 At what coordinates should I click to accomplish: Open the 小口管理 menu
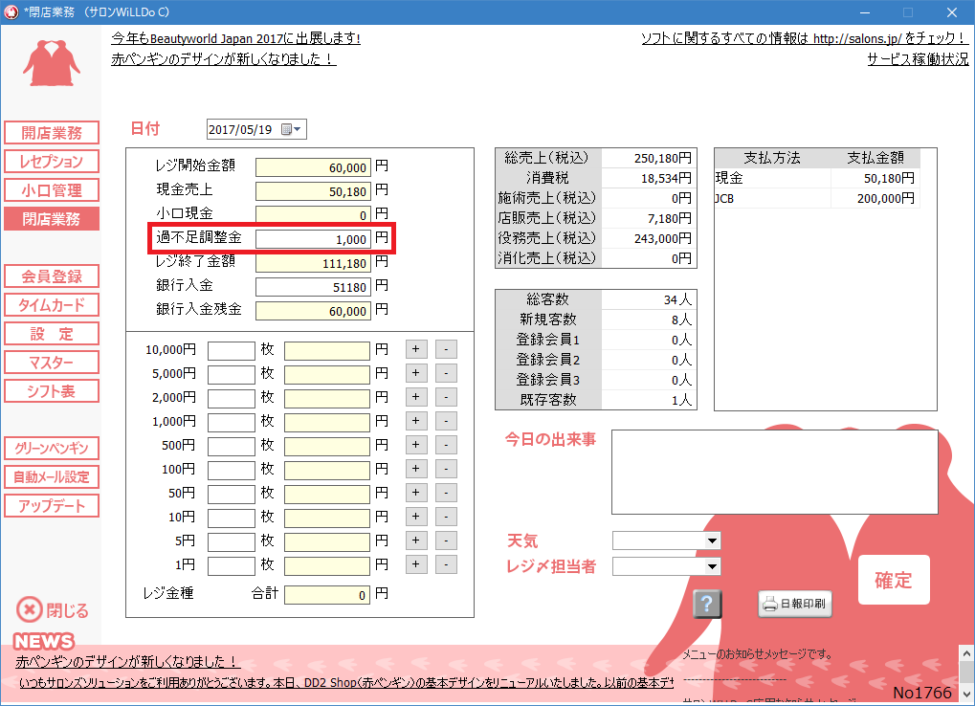click(52, 190)
